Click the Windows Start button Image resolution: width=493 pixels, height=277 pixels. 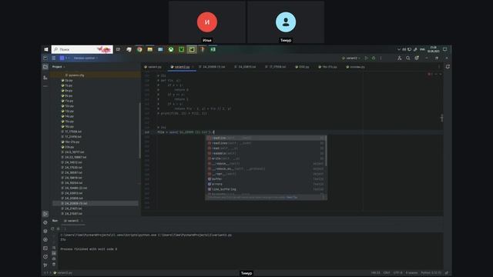click(46, 49)
